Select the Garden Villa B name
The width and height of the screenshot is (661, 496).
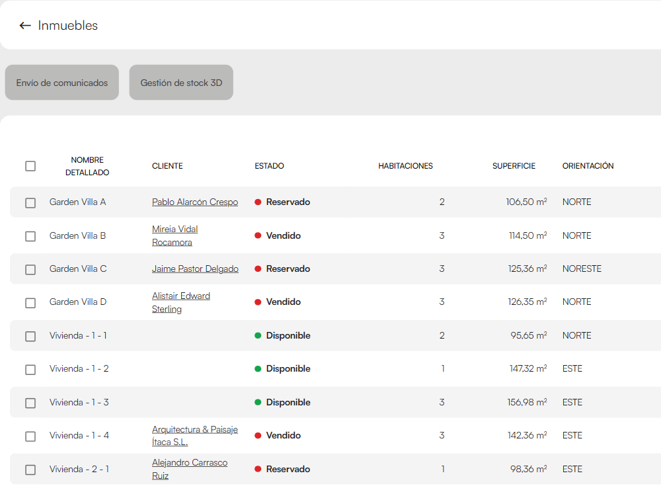pyautogui.click(x=77, y=235)
